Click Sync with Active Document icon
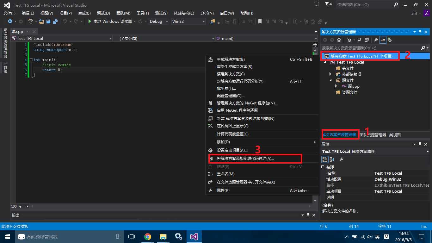Screen dimensions: 432x243 (x=360, y=40)
